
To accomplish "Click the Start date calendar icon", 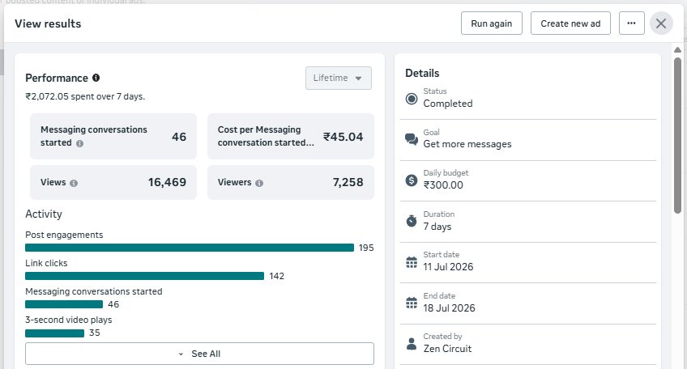I will point(412,261).
